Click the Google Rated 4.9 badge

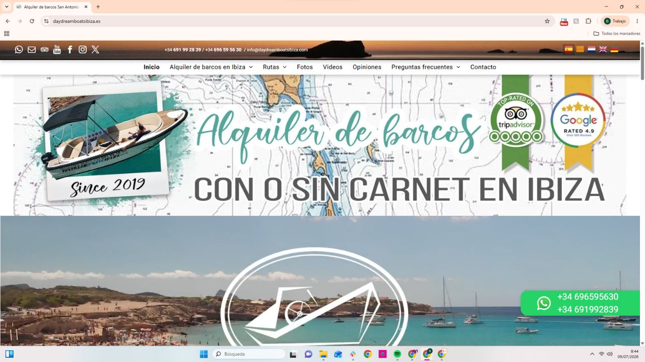tap(578, 120)
